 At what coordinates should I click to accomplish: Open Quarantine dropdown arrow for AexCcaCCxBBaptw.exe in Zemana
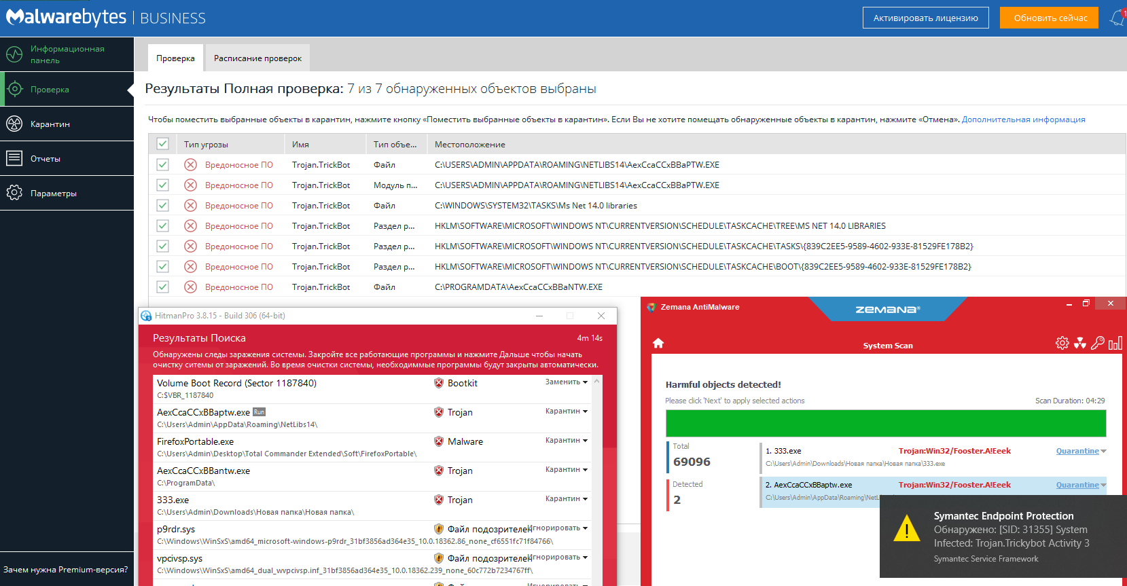click(1103, 486)
